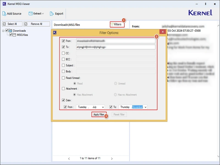Close the Filter Options dialog
Viewport: 220px width, 165px height.
(x=163, y=32)
